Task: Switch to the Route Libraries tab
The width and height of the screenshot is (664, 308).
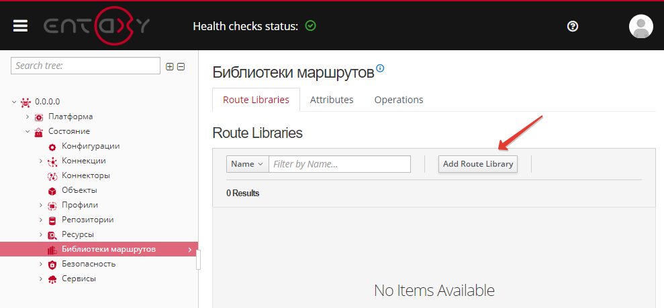Action: point(256,100)
